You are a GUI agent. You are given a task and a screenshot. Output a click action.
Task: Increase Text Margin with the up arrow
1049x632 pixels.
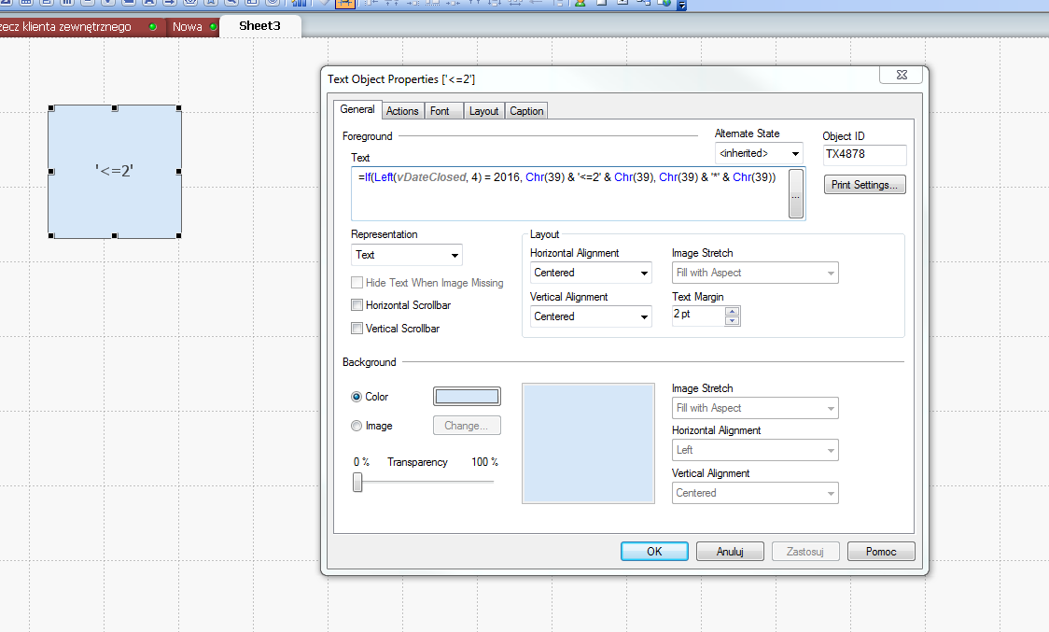[x=733, y=311]
